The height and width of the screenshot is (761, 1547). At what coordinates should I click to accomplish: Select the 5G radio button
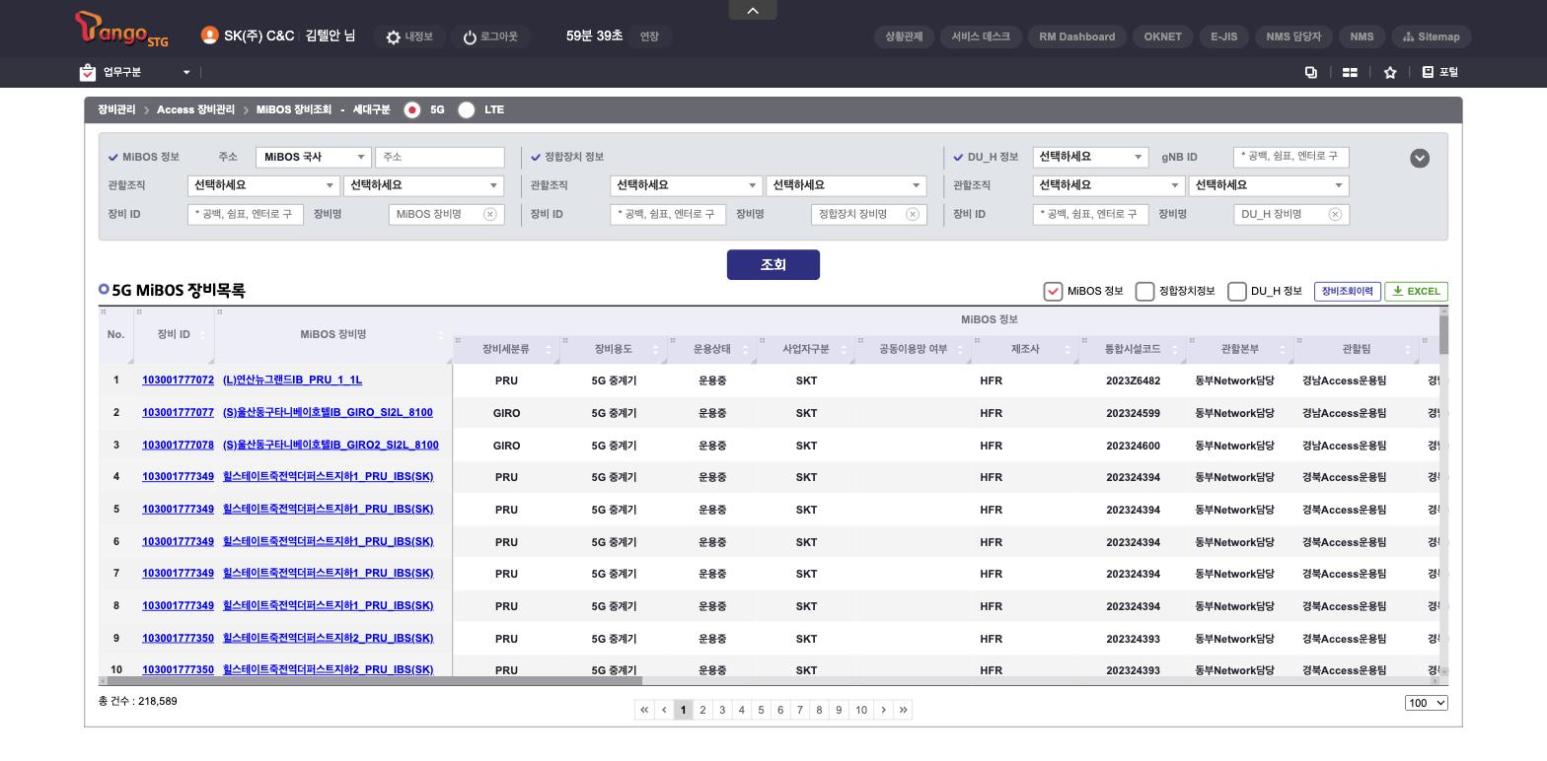pyautogui.click(x=412, y=109)
